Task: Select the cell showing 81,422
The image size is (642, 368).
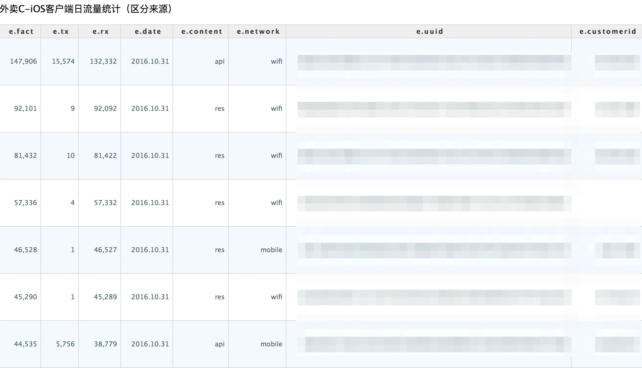Action: (105, 155)
